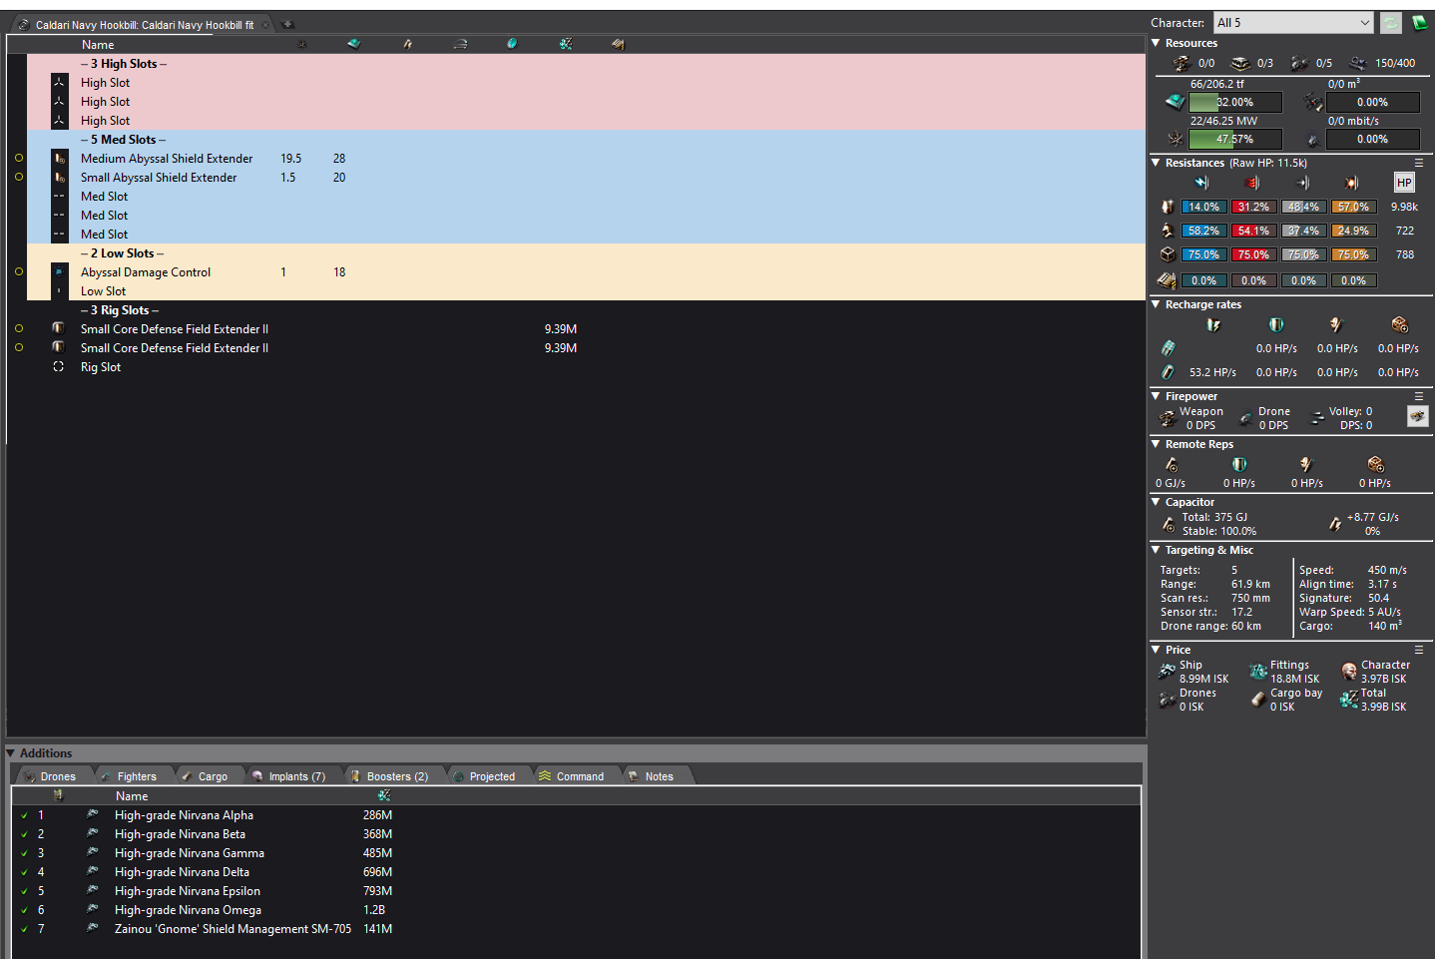Click the Total price icon in Price section
The image size is (1435, 959).
(x=1349, y=700)
